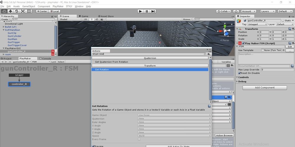This screenshot has height=147, width=295.
Task: Open Play Maker FSM gear menu
Action: (293, 43)
